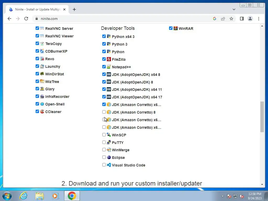This screenshot has height=201, width=268.
Task: Open Windows Explorer from taskbar
Action: (40, 196)
